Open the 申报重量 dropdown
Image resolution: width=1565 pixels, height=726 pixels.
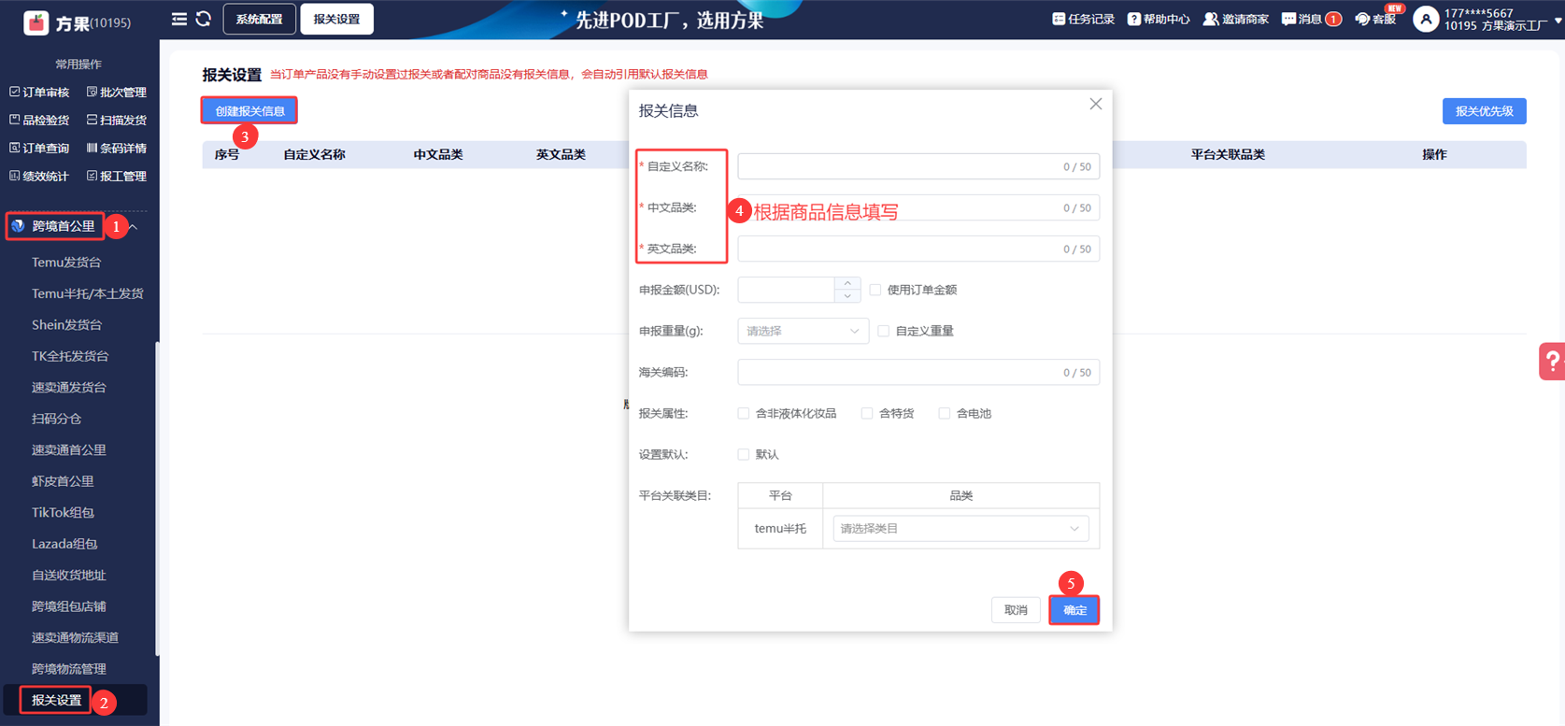[804, 331]
